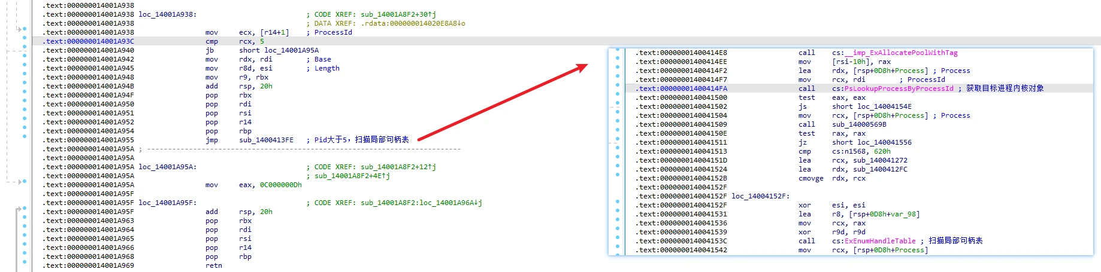Follow lea operand sub_1400412FC
This screenshot has height=272, width=1101.
click(x=880, y=169)
